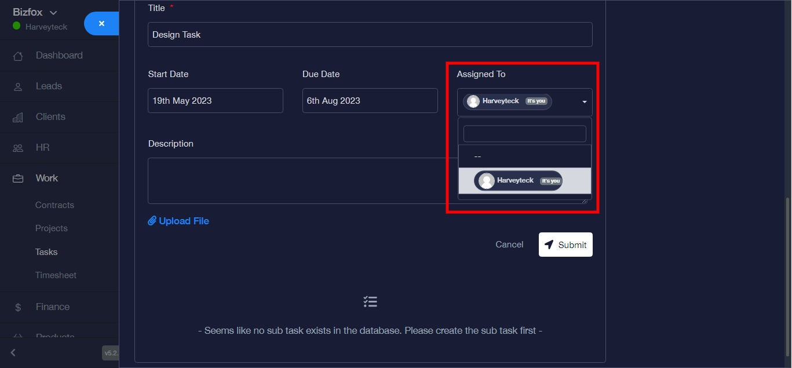Click the Work briefcase icon
This screenshot has width=792, height=368.
(x=18, y=178)
